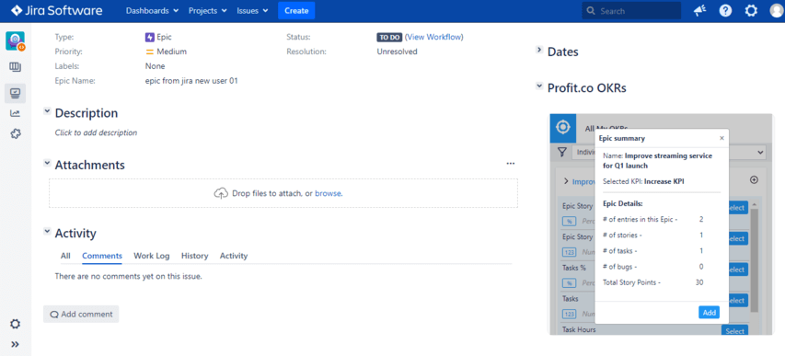
Task: Click the Search field
Action: pos(631,10)
